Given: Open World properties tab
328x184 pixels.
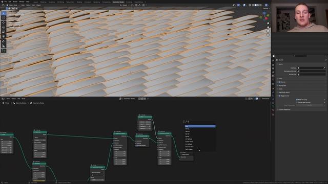Looking at the screenshot, I should (273, 80).
